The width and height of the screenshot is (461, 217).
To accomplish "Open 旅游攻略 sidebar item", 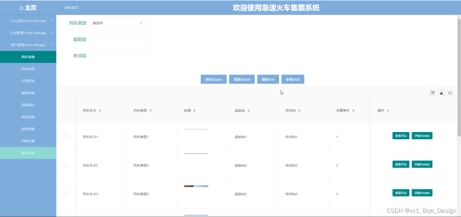I will [28, 129].
